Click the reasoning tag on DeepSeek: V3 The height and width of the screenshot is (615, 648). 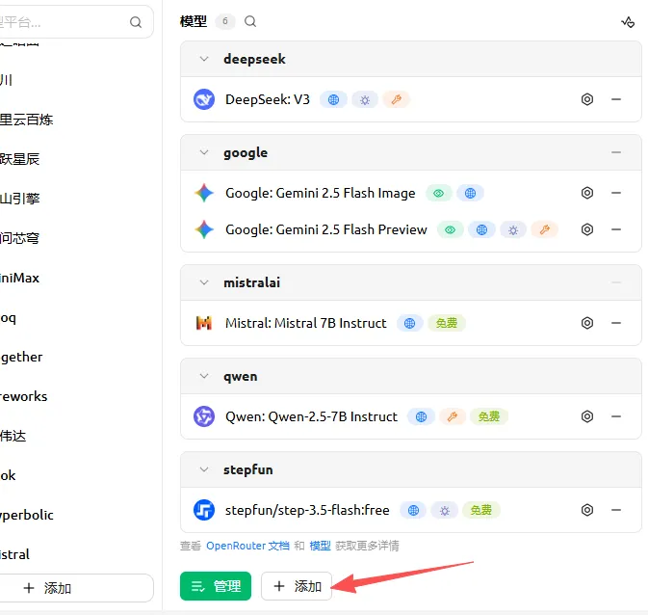click(365, 99)
